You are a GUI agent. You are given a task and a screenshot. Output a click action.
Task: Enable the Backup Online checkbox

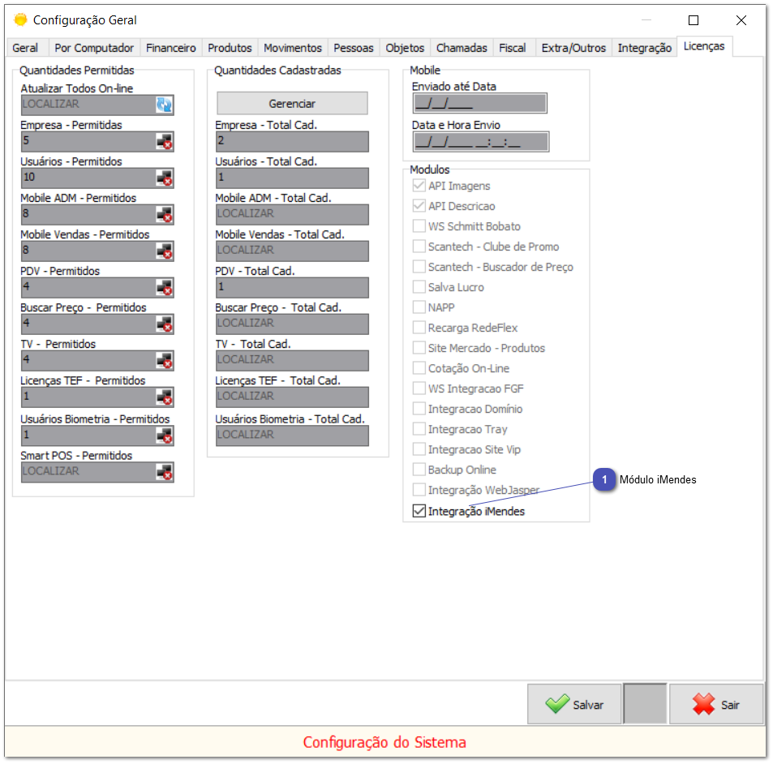coord(419,470)
